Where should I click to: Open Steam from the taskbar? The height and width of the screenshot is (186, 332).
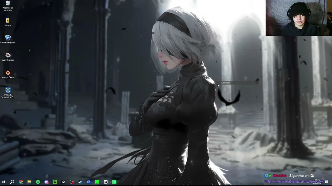point(80,182)
